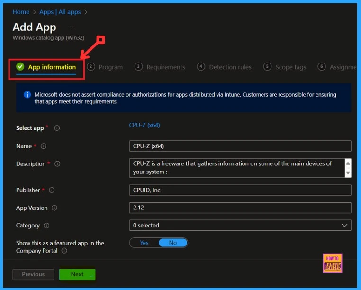Click the info icon beside the Description label
This screenshot has width=361, height=290.
(57, 164)
